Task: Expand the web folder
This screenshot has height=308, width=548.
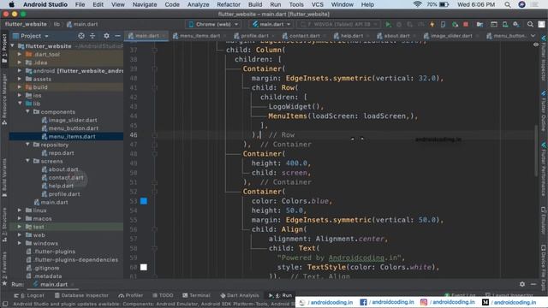Action: pyautogui.click(x=20, y=235)
